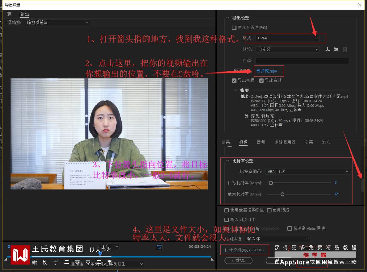
Task: Click the settings panel vertical scrollbar
Action: [x=363, y=185]
